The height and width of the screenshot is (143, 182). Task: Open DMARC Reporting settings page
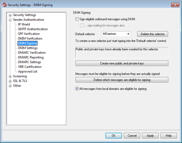[31, 57]
